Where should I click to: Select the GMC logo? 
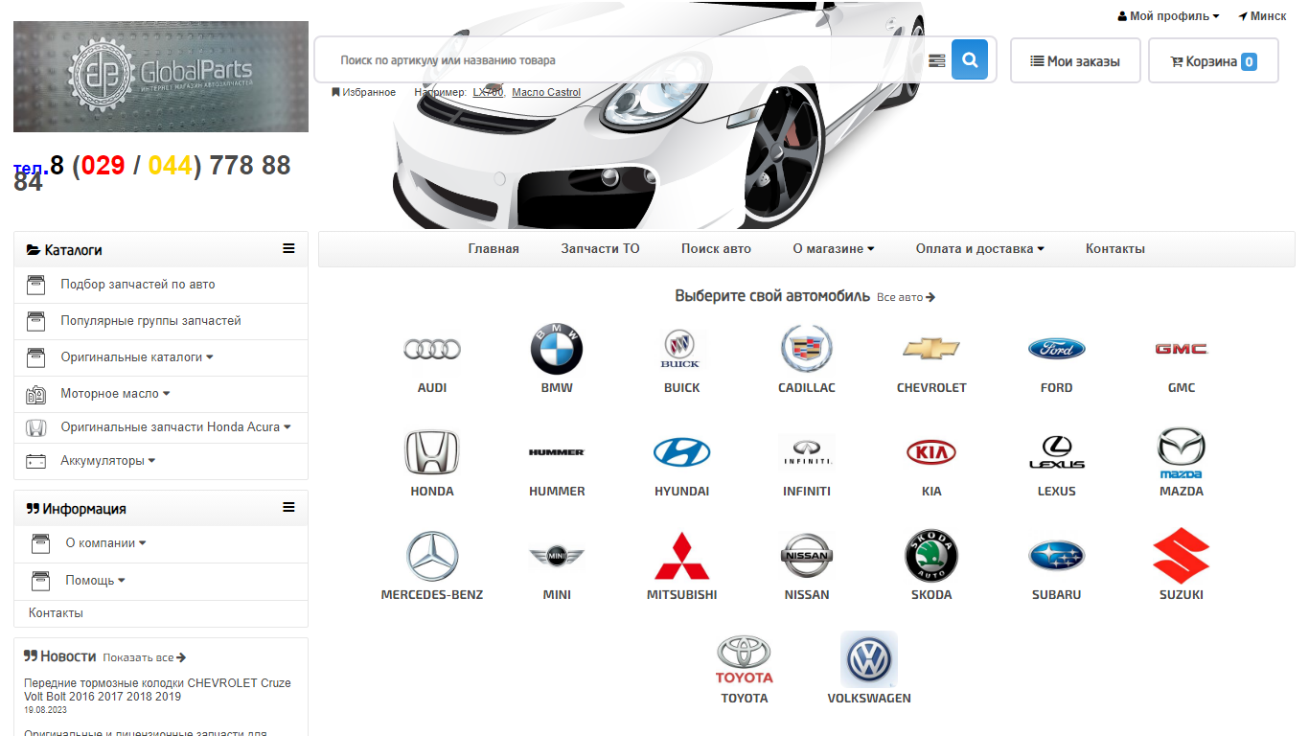(1182, 349)
